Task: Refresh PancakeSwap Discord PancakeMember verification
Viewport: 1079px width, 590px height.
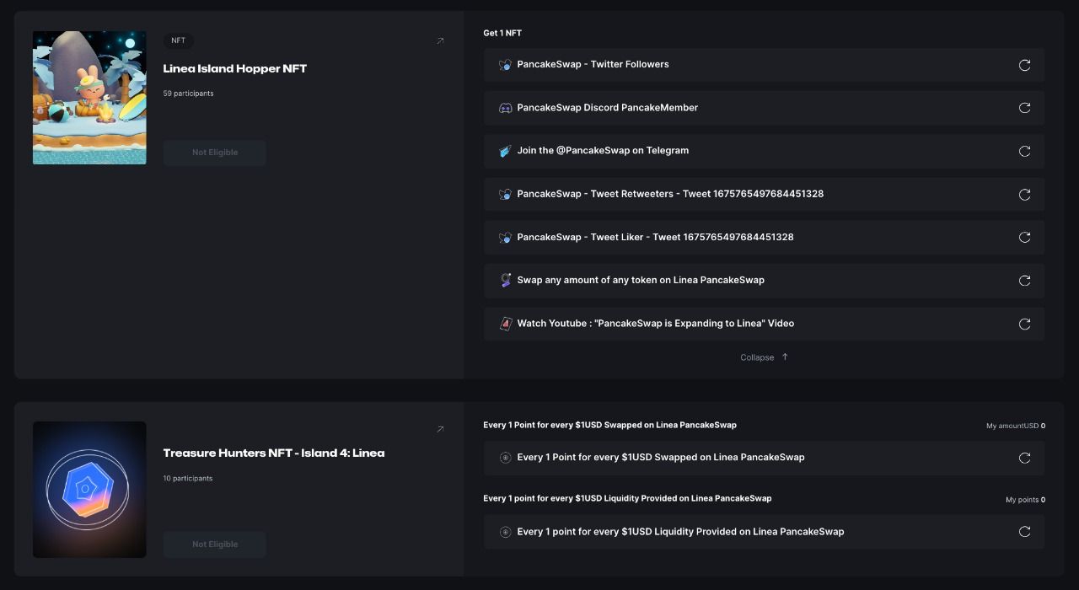Action: [x=1024, y=108]
